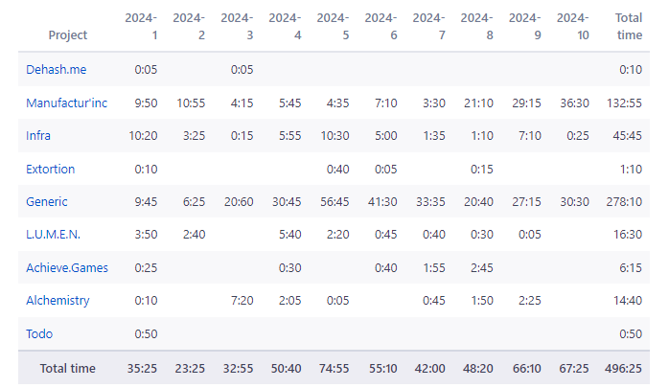The height and width of the screenshot is (388, 669).
Task: Click the 2024-10 column header
Action: click(x=572, y=27)
